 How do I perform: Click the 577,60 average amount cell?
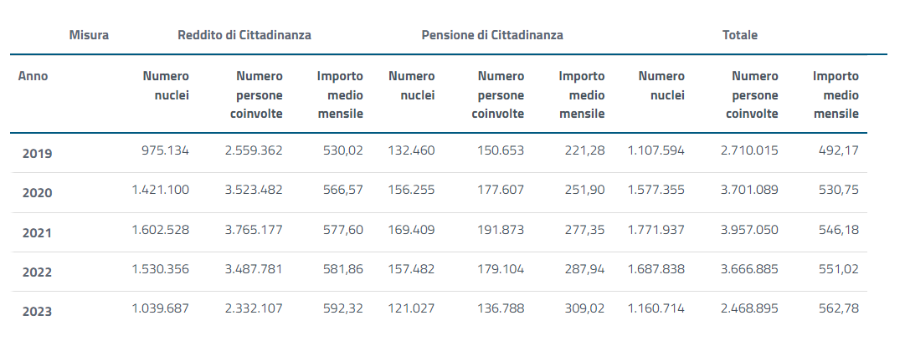343,230
